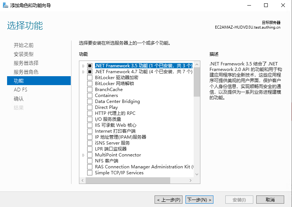Click feature list scroll up arrow
The image size is (292, 207).
197,65
